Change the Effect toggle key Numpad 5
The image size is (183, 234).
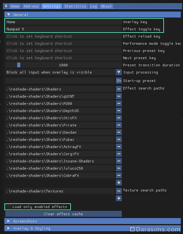[x=63, y=29]
